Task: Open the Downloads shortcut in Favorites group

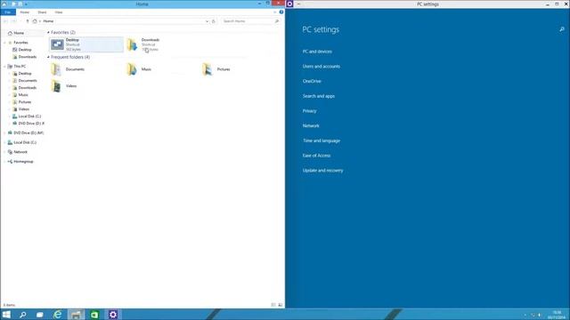Action: 143,44
